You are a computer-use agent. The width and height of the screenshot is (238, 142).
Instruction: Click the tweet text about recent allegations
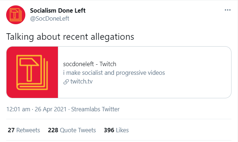coord(70,37)
